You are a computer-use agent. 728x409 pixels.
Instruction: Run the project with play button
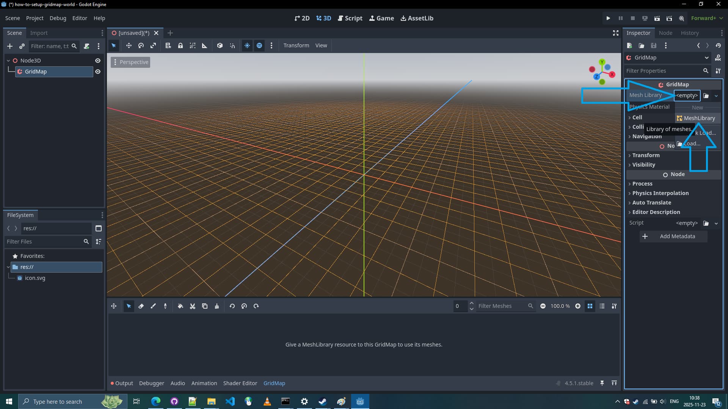[x=608, y=18]
